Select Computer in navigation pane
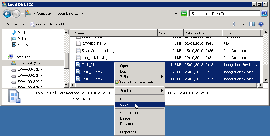Image resolution: width=270 pixels, height=136 pixels. [22, 57]
